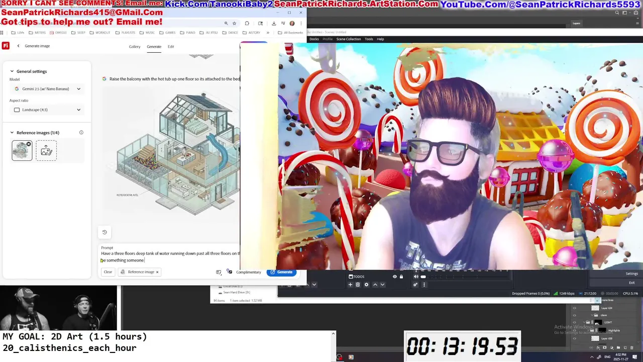Expand the hidden bookmarks chevron
Viewport: 643px width, 362px height.
point(268,33)
